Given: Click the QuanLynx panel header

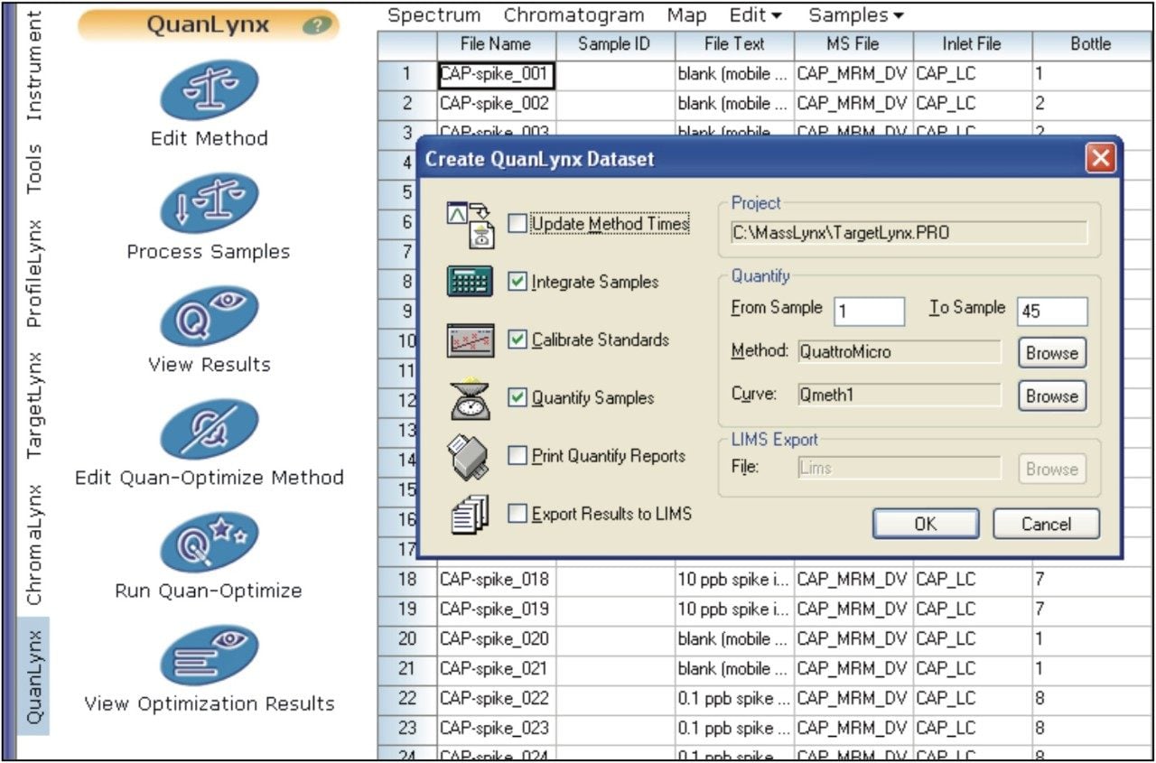Looking at the screenshot, I should [209, 25].
